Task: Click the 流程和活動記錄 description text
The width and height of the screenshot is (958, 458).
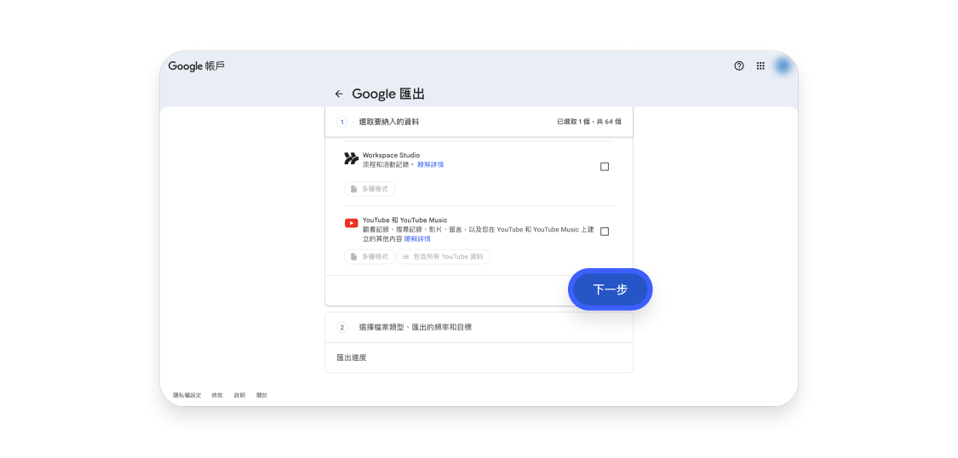Action: click(x=388, y=165)
